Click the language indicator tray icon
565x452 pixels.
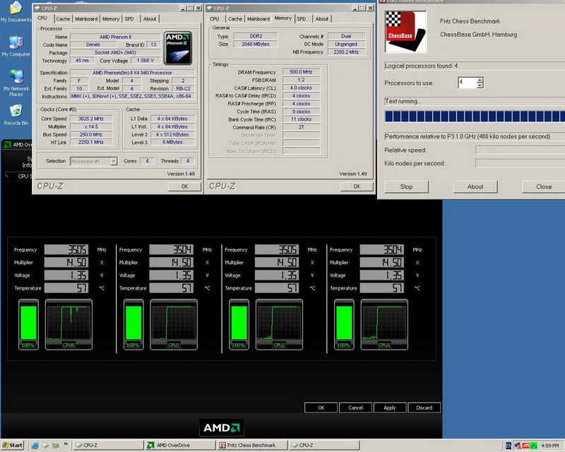coord(509,446)
